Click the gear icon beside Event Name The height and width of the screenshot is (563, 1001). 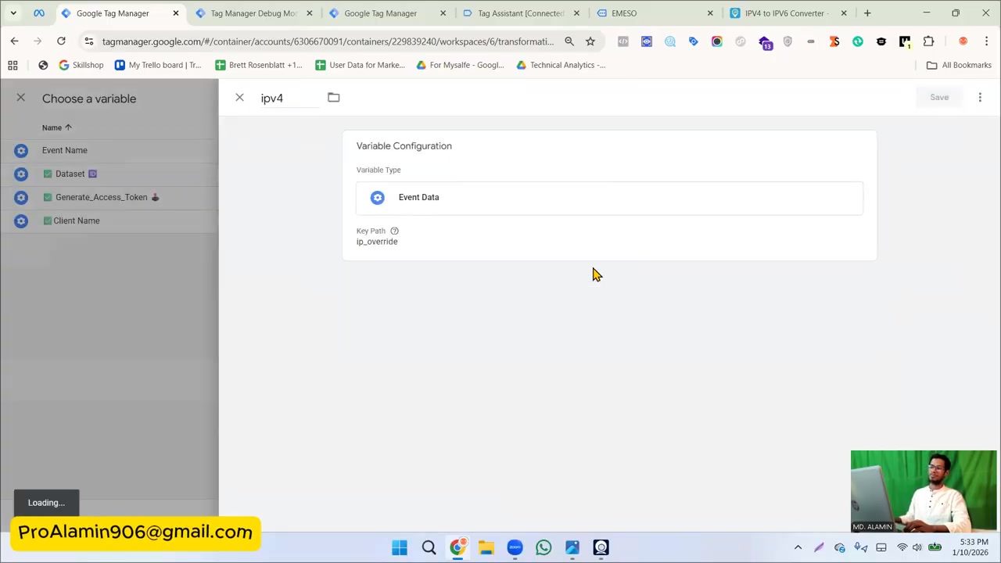point(21,150)
